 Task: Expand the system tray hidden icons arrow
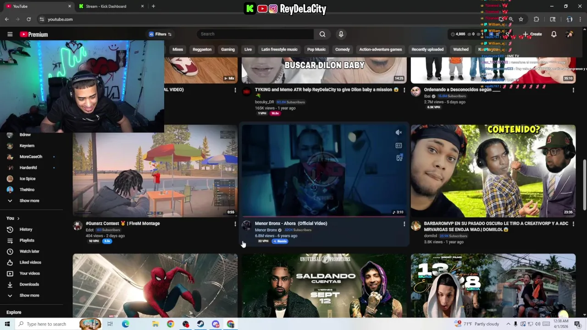[508, 324]
